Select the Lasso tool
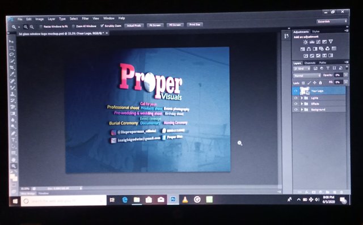This screenshot has height=225, width=363. [11, 54]
